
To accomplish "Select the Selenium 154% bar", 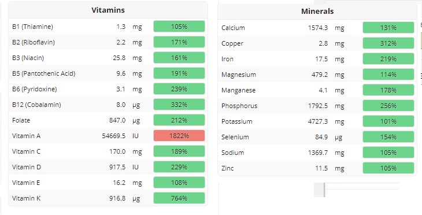I will tap(388, 137).
